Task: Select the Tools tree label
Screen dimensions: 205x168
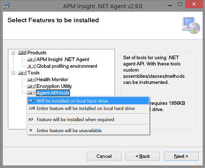Action: [34, 73]
